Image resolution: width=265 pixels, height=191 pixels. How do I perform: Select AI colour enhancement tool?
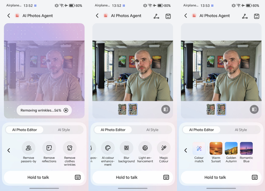click(x=108, y=154)
